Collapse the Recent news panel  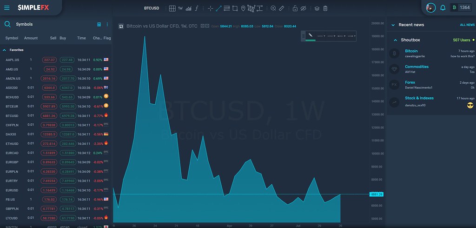[393, 25]
